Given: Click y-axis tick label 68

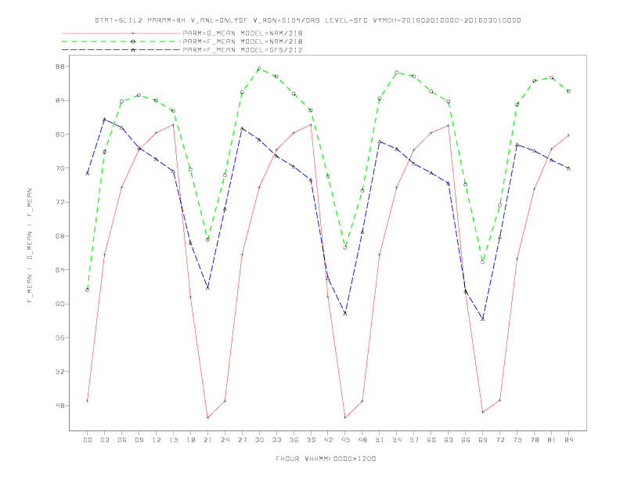Looking at the screenshot, I should point(59,236).
